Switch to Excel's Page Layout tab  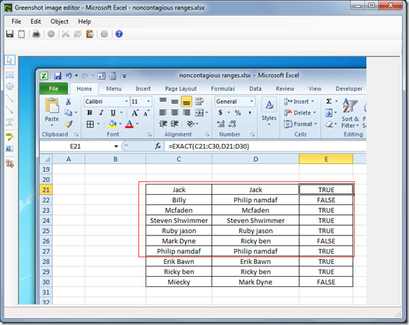click(x=181, y=89)
